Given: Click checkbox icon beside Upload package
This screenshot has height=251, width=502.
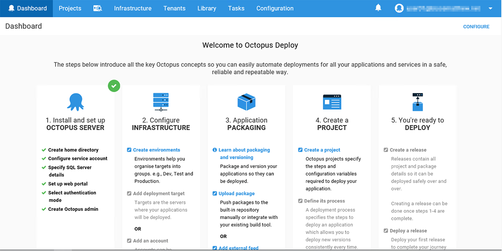Looking at the screenshot, I should coord(215,193).
